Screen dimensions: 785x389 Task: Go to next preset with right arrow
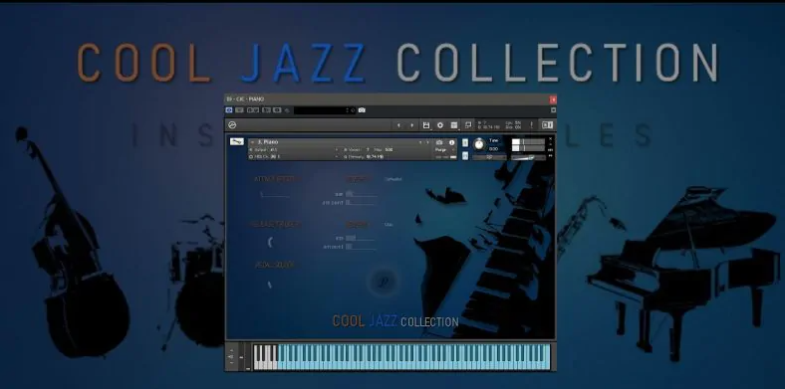[x=412, y=125]
